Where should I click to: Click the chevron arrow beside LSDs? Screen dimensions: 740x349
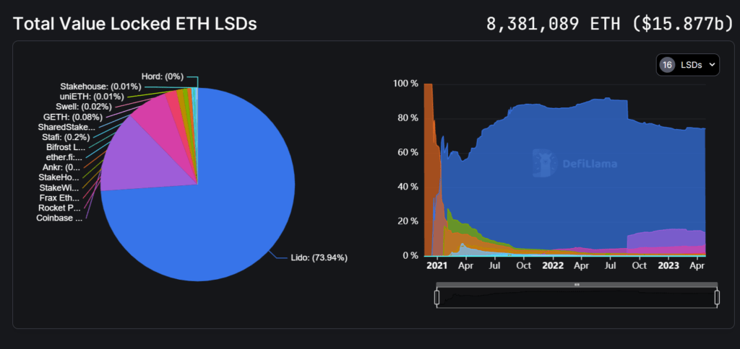tap(713, 65)
